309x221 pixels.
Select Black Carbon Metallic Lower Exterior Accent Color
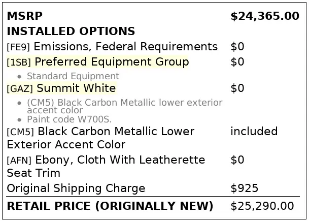(116, 132)
